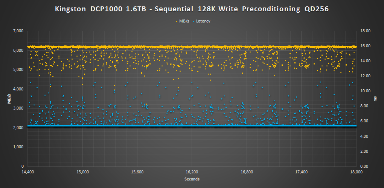Click the 17,400 x-axis label
The width and height of the screenshot is (384, 188).
tap(302, 172)
